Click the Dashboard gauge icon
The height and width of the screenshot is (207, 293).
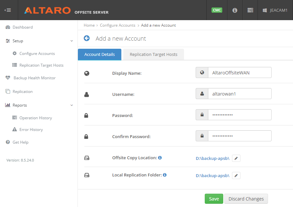(x=8, y=27)
